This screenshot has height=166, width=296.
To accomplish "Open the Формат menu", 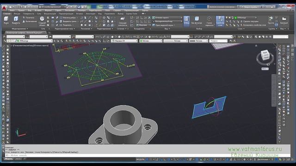I will coord(48,11).
